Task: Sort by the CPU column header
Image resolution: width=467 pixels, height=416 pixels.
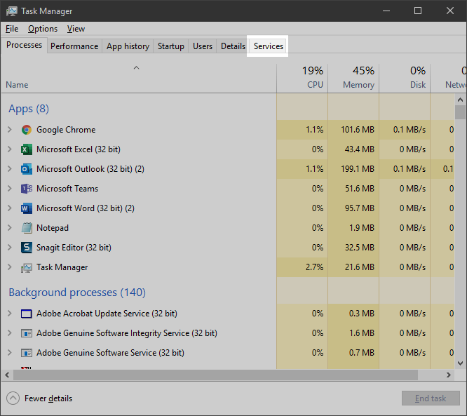Action: coord(302,78)
